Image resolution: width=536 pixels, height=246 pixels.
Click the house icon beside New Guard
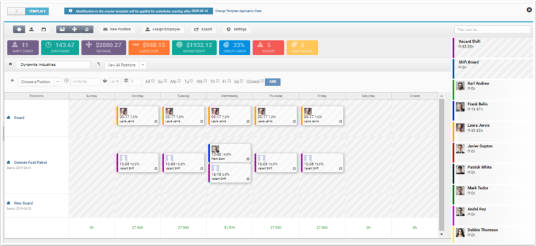point(8,203)
